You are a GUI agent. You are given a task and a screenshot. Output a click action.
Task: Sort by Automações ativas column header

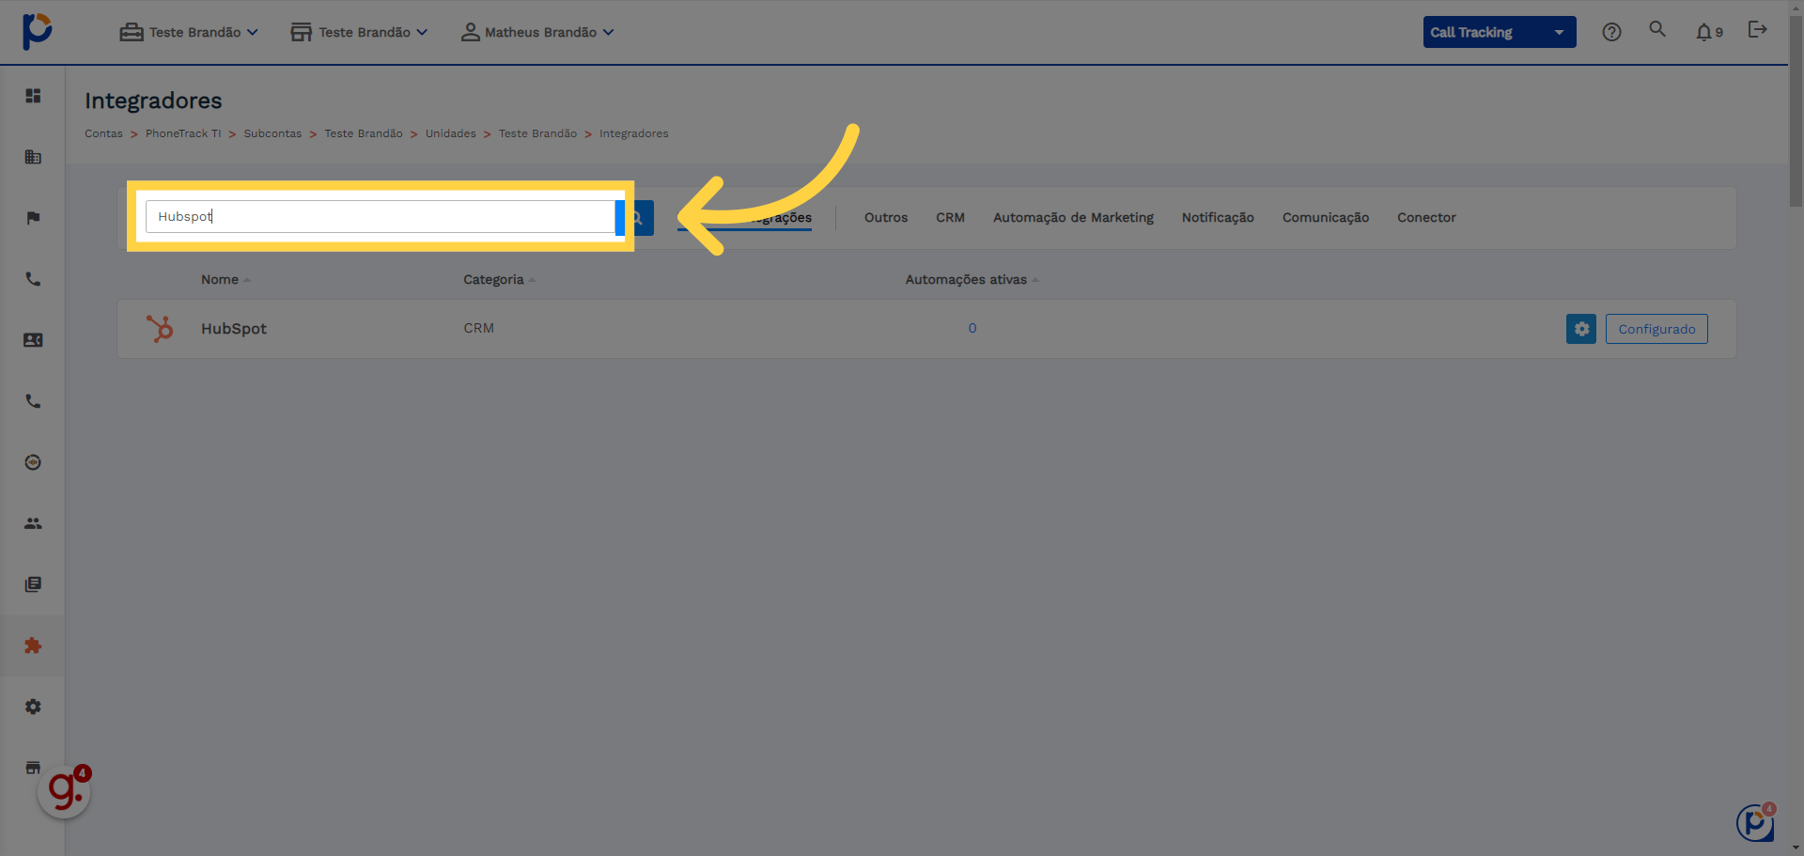pyautogui.click(x=972, y=279)
